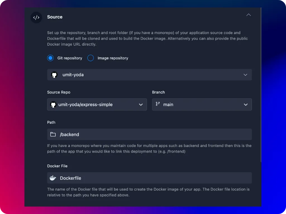
Task: Open the Source Repo dropdown
Action: [x=97, y=104]
